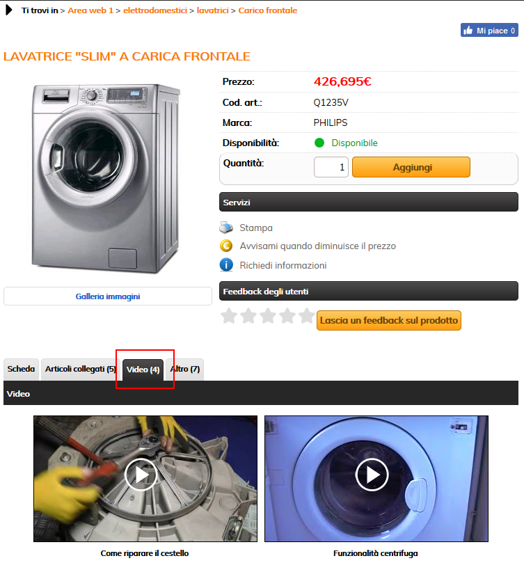Open the Articoli collegati (5) tab
Screen dimensions: 524x563
pyautogui.click(x=81, y=369)
